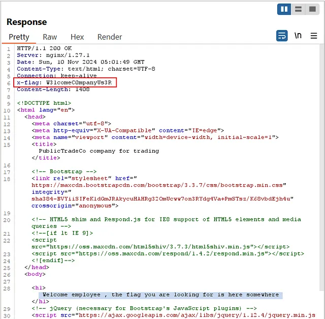The image size is (325, 319).
Task: Click the 'PublicTradeCo company for trading' title text
Action: [99, 151]
